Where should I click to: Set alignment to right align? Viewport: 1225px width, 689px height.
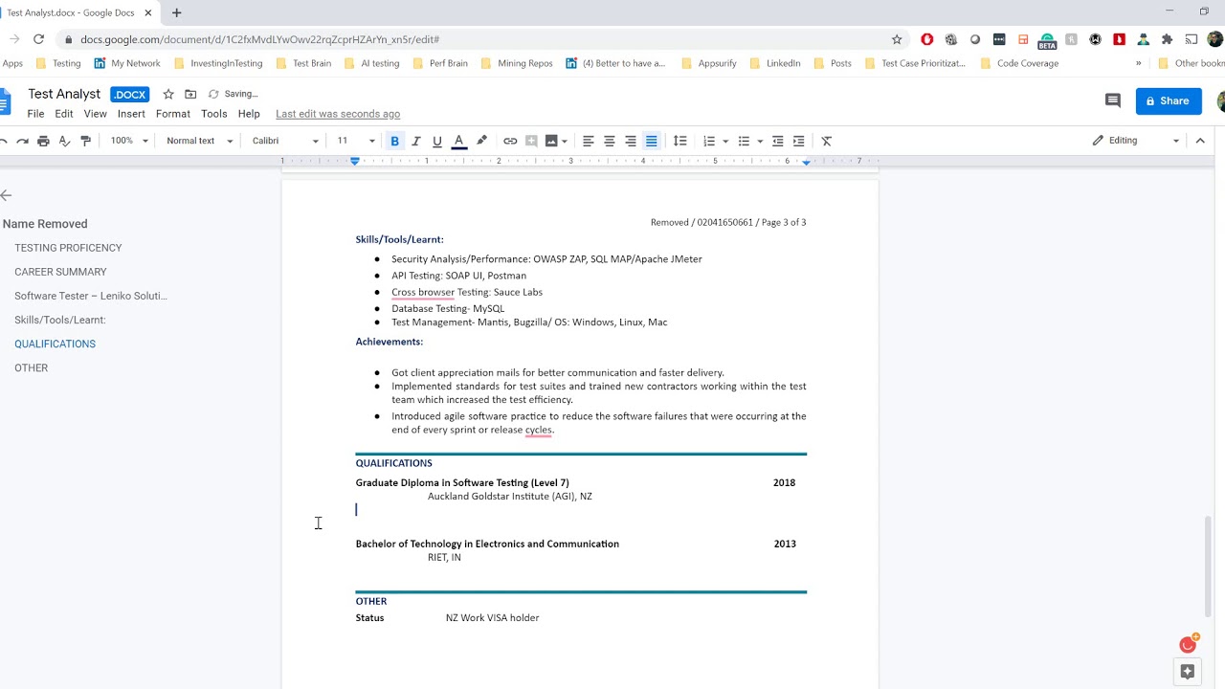click(631, 141)
